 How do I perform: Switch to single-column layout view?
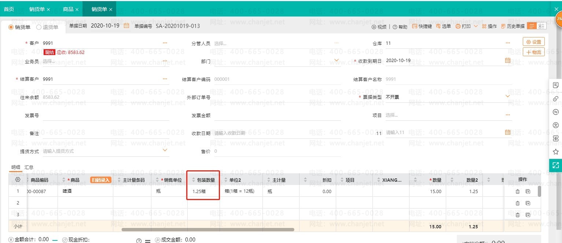coord(531,26)
